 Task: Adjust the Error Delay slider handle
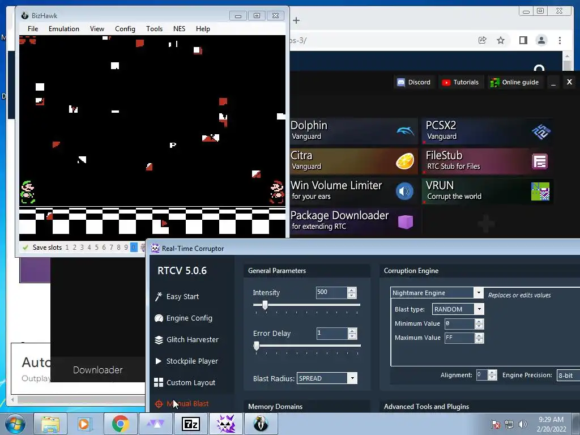click(x=257, y=346)
